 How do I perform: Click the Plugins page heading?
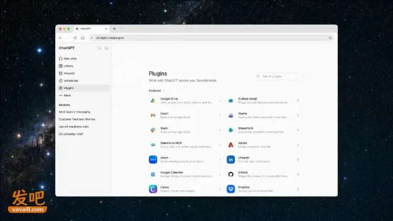[x=158, y=74]
